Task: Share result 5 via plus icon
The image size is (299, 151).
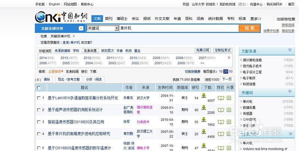Action: click(x=229, y=148)
